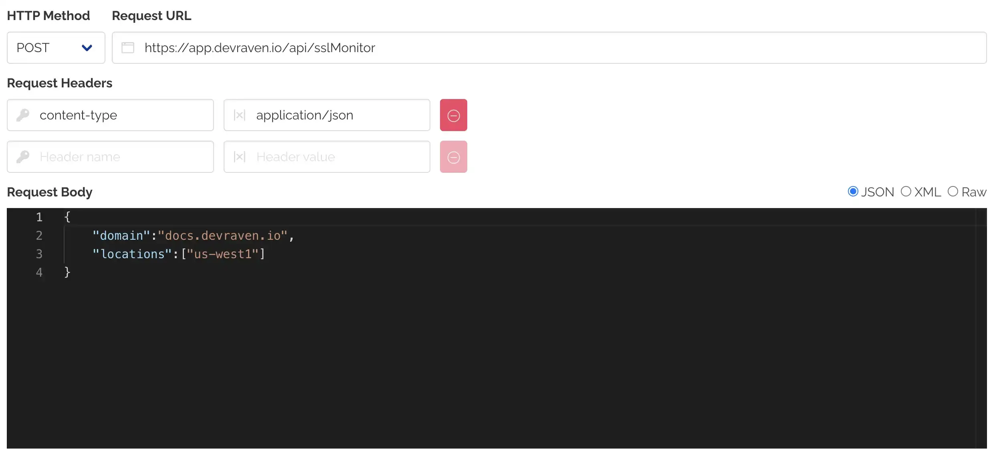
Task: Click the Request URL input showing sslMonitor endpoint
Action: [x=361, y=48]
